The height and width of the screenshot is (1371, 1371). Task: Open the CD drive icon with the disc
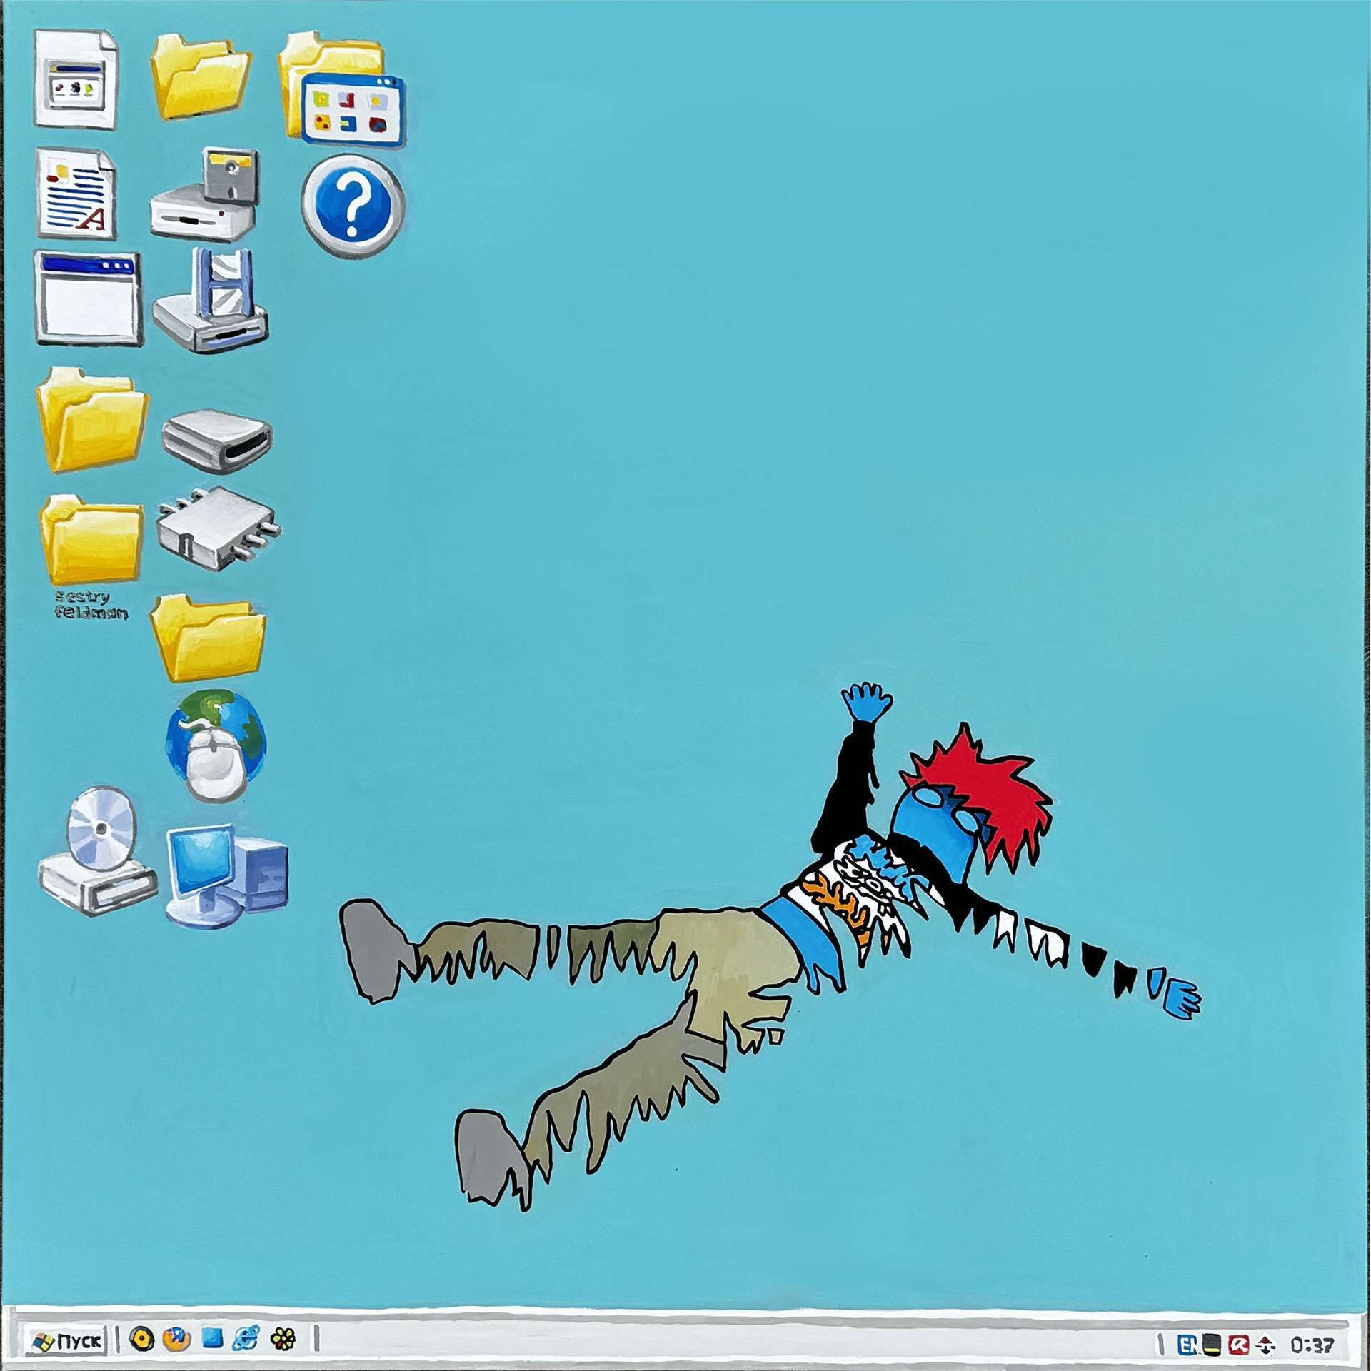click(x=97, y=851)
